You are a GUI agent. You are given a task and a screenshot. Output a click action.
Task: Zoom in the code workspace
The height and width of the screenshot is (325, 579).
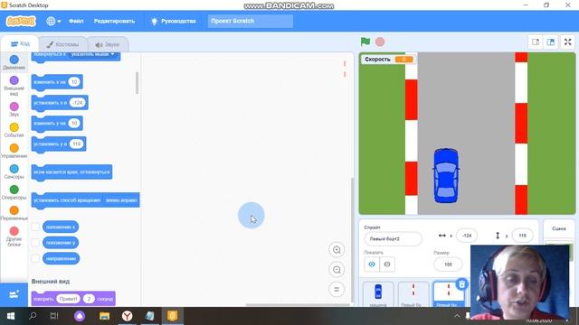point(337,250)
